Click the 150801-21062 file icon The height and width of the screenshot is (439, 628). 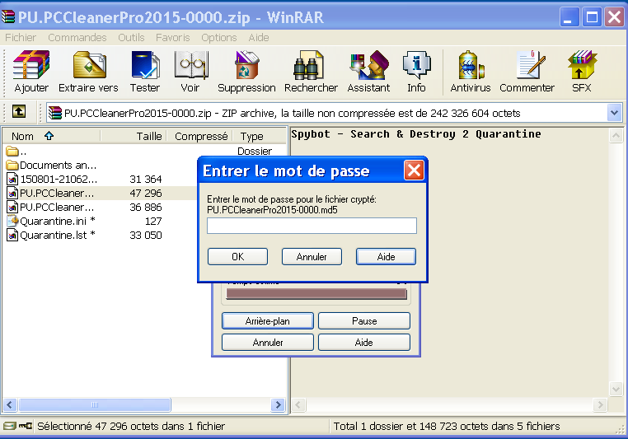coord(13,179)
